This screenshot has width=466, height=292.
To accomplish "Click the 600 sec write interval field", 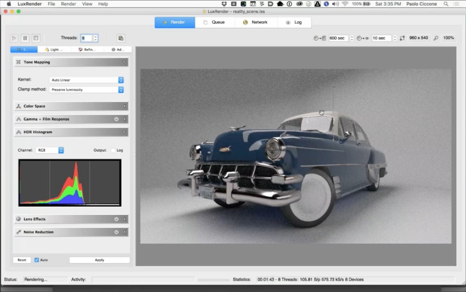I will coord(339,38).
